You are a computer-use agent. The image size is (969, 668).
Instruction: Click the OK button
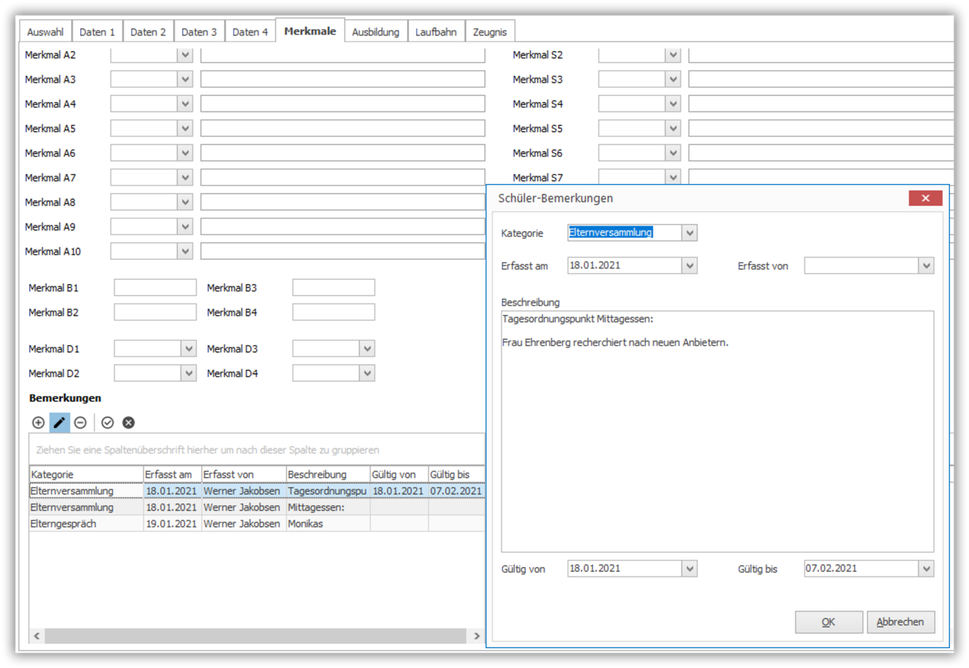(x=828, y=622)
